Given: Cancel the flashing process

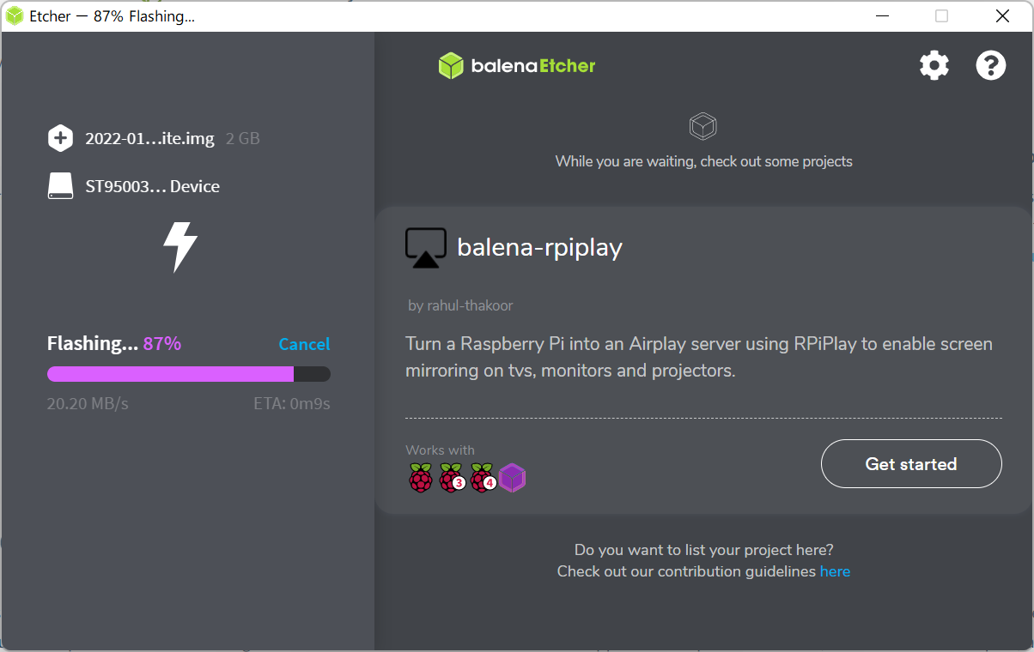Looking at the screenshot, I should click(304, 344).
